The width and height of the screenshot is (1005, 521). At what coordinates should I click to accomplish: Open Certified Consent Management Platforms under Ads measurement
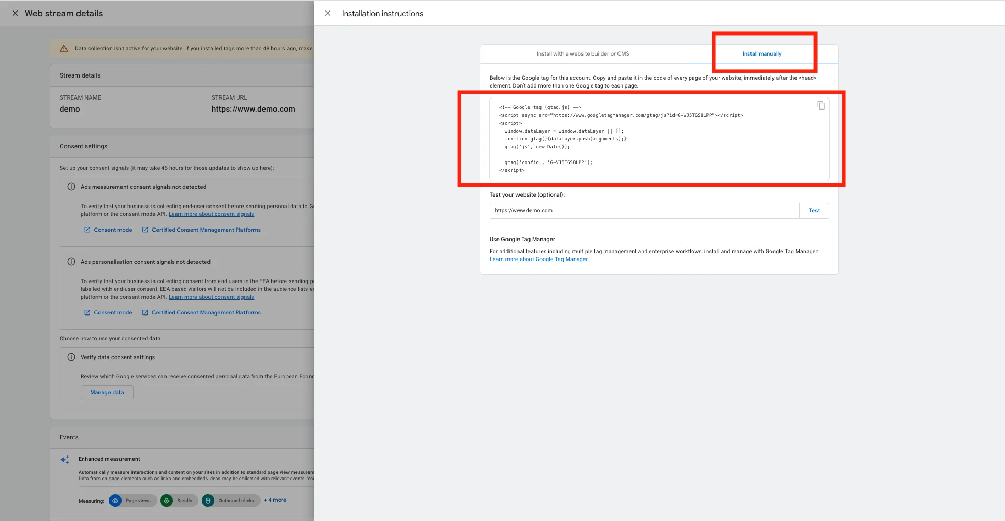[206, 230]
